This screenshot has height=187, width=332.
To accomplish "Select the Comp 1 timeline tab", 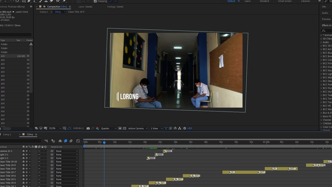I will (7, 134).
